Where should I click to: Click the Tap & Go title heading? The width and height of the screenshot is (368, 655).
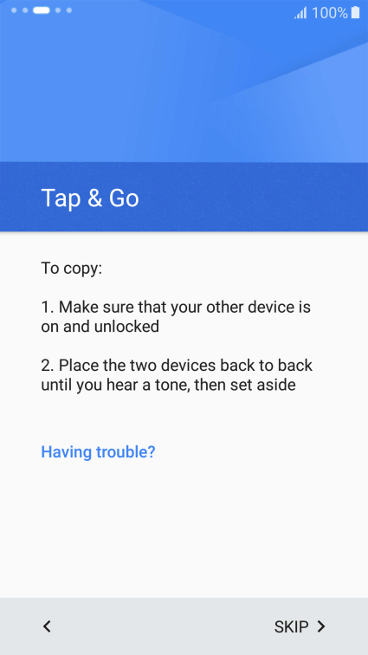coord(90,198)
